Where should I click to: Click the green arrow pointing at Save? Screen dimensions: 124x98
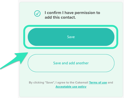(15, 60)
